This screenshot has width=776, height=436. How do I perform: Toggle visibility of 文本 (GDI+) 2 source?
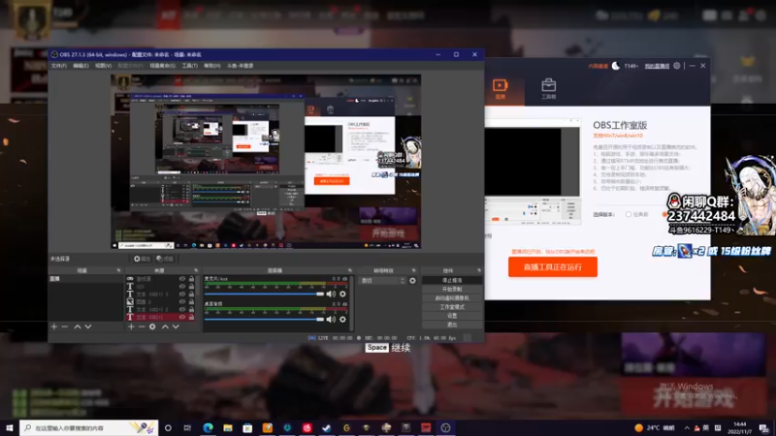coord(182,309)
